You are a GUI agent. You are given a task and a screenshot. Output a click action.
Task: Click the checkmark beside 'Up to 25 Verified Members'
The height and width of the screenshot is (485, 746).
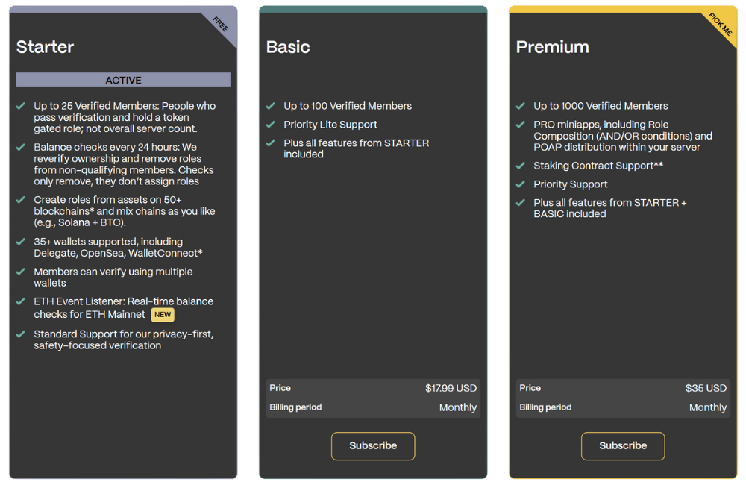point(21,106)
